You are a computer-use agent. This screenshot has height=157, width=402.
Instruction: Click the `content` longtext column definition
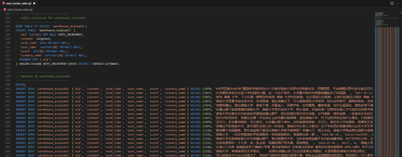pyautogui.click(x=35, y=39)
